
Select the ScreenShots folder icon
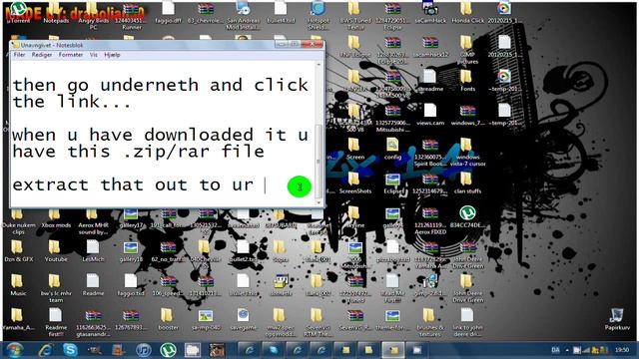tap(354, 182)
